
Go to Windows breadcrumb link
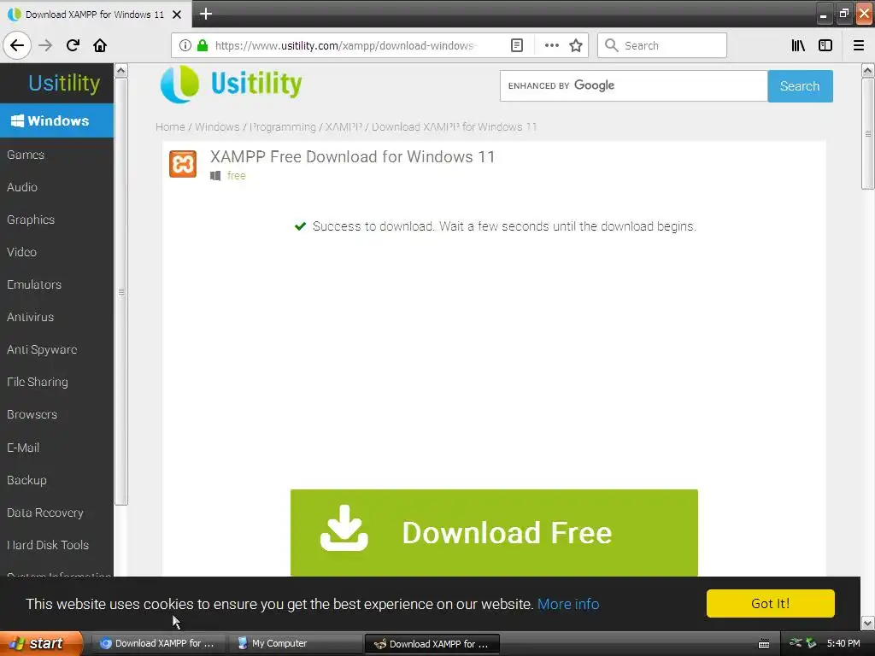tap(217, 126)
